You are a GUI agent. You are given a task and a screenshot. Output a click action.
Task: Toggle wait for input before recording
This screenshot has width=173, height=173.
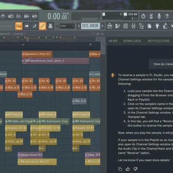tap(11, 16)
